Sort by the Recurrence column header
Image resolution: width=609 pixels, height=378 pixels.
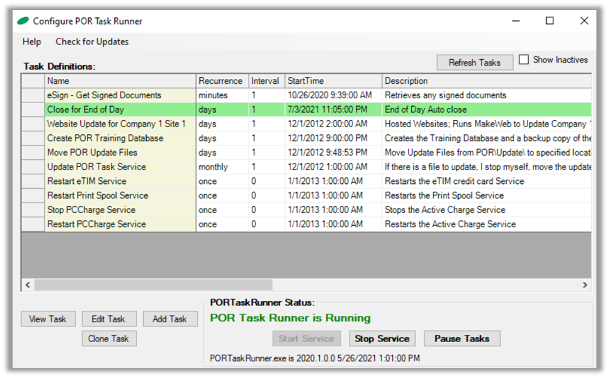click(x=221, y=81)
